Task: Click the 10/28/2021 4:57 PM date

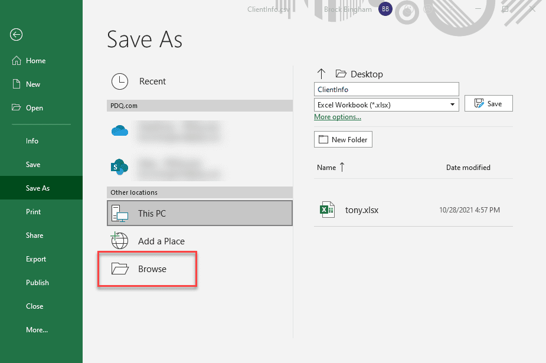Action: (x=469, y=210)
